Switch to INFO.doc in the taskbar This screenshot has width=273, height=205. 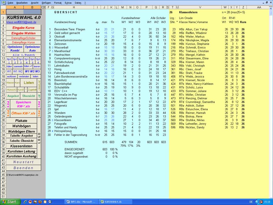[81, 202]
